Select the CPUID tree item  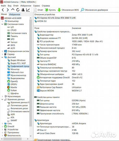tap(12, 30)
